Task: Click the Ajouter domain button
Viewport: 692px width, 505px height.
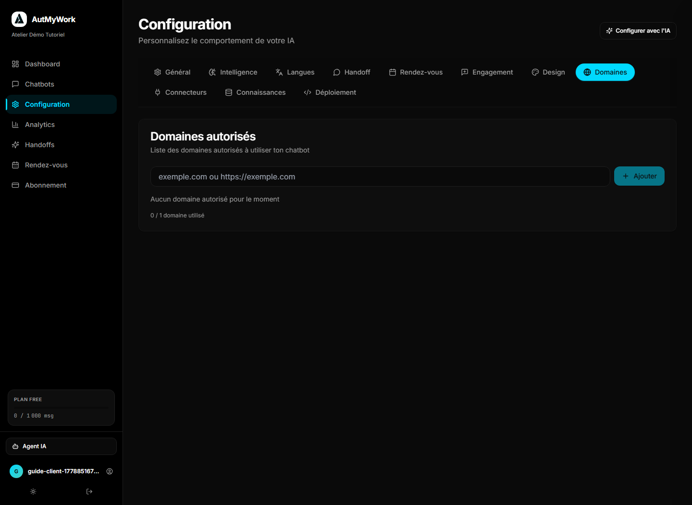Action: [x=639, y=176]
